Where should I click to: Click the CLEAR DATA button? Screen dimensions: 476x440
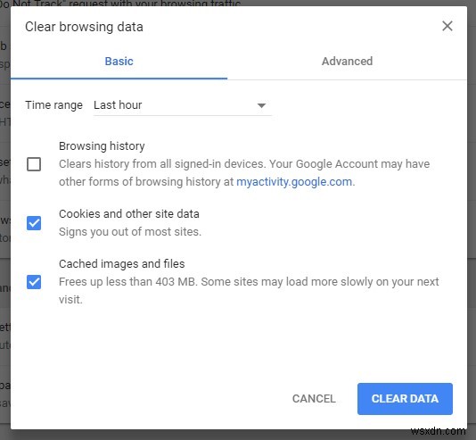pyautogui.click(x=405, y=399)
